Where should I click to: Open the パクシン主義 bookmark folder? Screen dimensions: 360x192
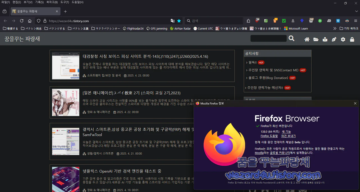pyautogui.click(x=78, y=28)
